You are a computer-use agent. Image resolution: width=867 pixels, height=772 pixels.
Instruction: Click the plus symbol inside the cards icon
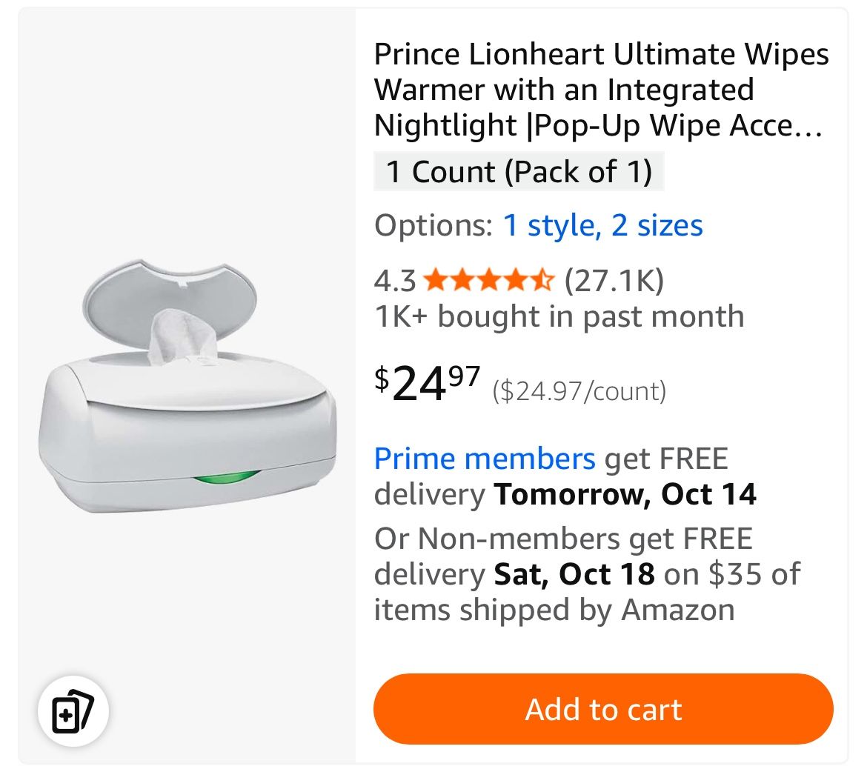coord(66,715)
